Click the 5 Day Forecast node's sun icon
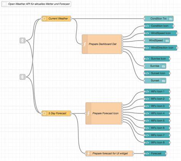This screenshot has width=181, height=161. tap(44, 113)
